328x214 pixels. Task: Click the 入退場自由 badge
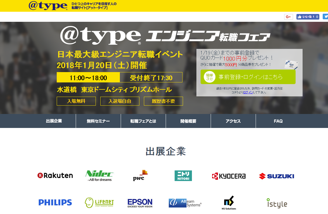click(120, 101)
